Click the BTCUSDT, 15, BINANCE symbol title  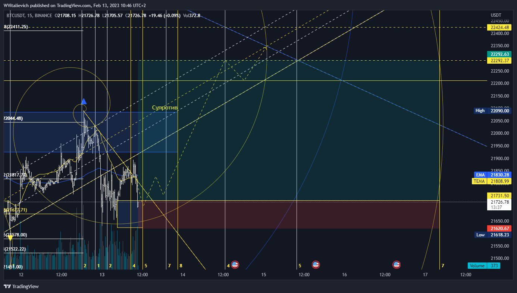29,16
